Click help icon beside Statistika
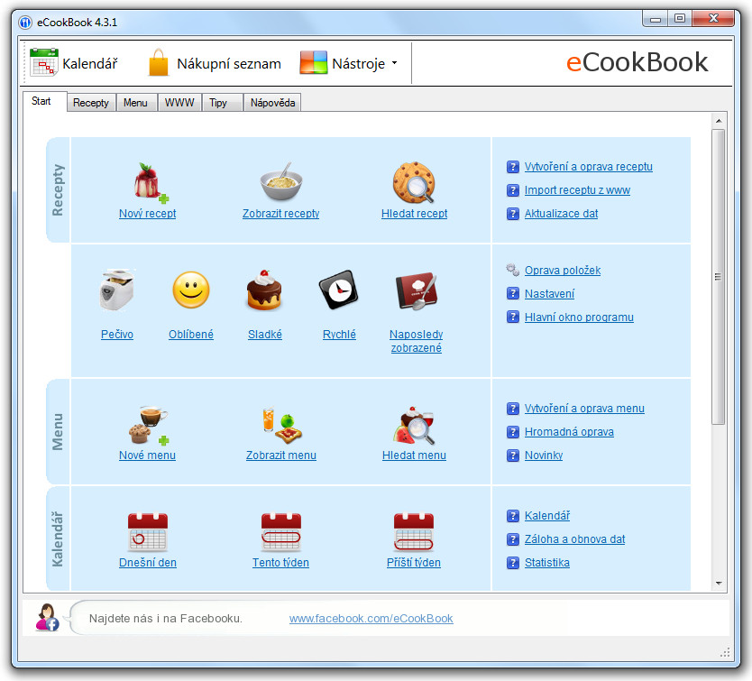Screen dimensions: 752x681 pos(513,563)
